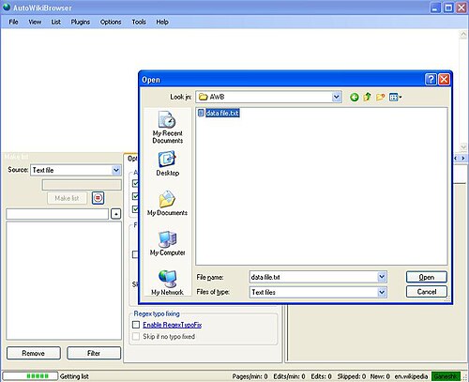The image size is (469, 382).
Task: Click tab scroll right arrow
Action: pyautogui.click(x=463, y=159)
